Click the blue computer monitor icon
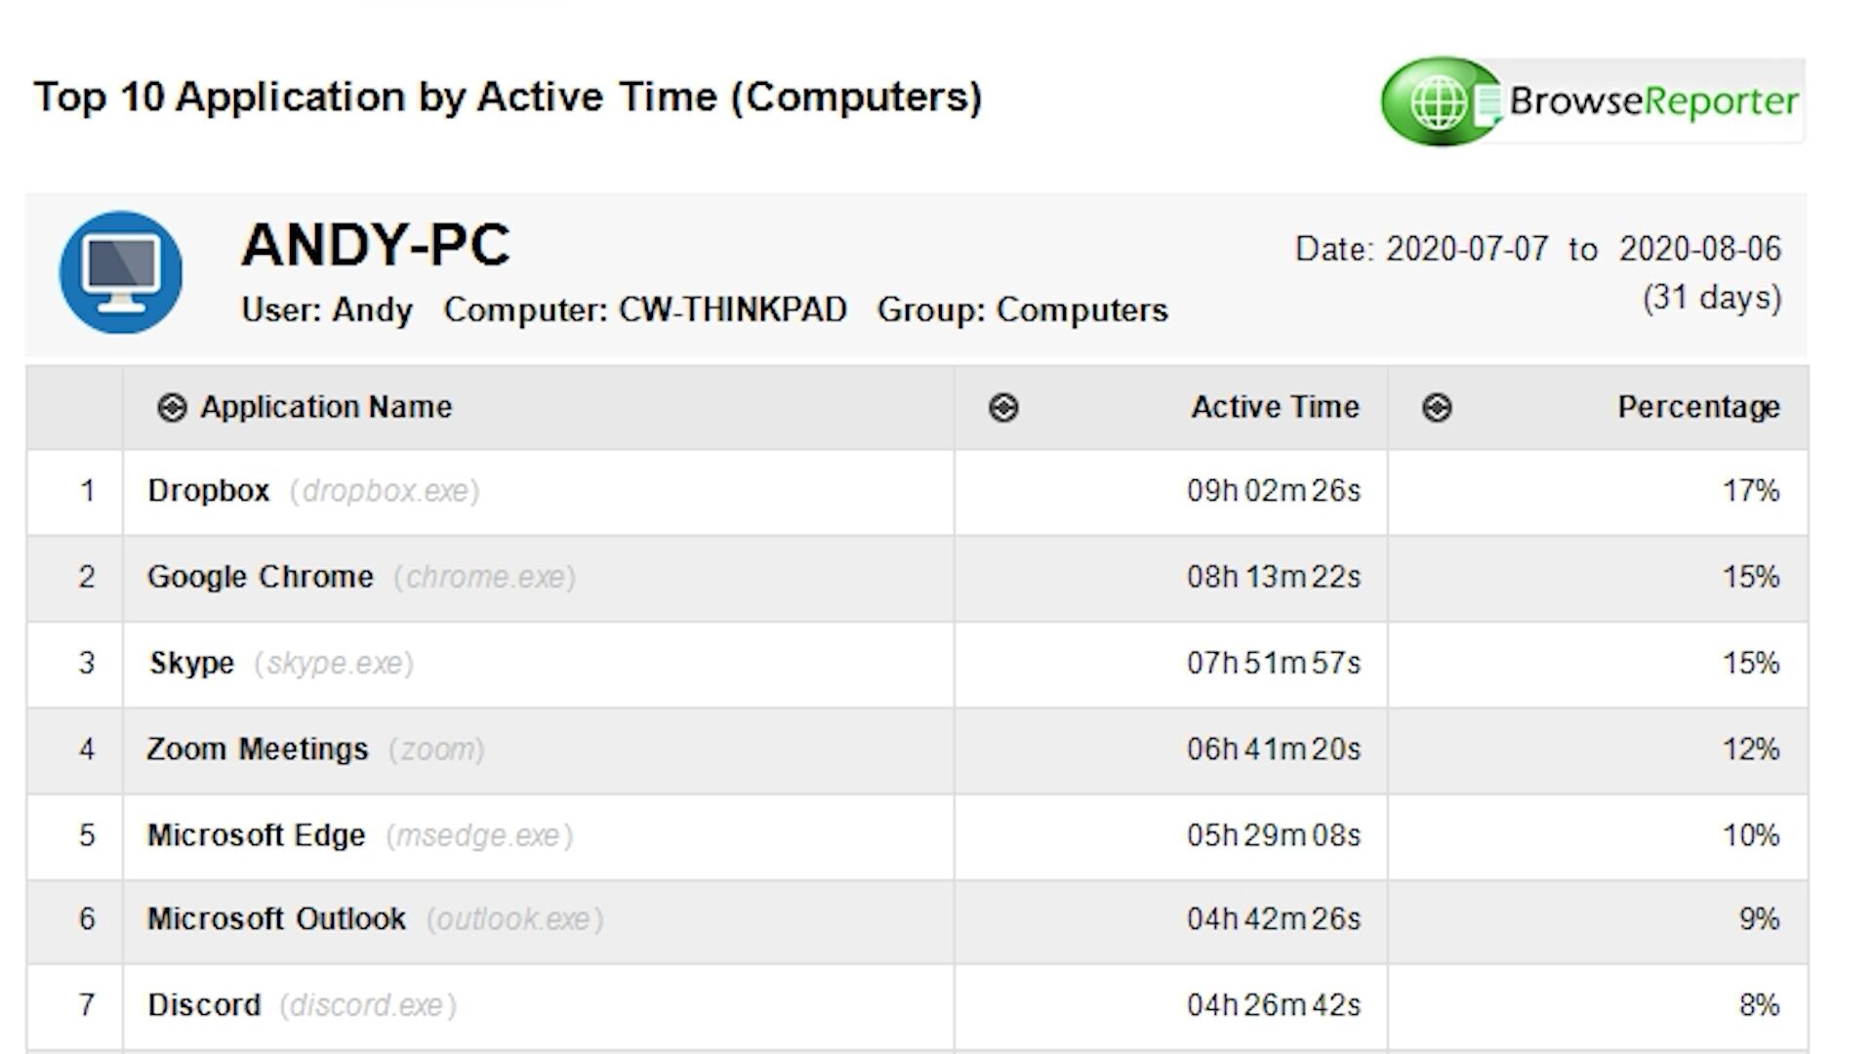The height and width of the screenshot is (1054, 1874). coord(121,273)
